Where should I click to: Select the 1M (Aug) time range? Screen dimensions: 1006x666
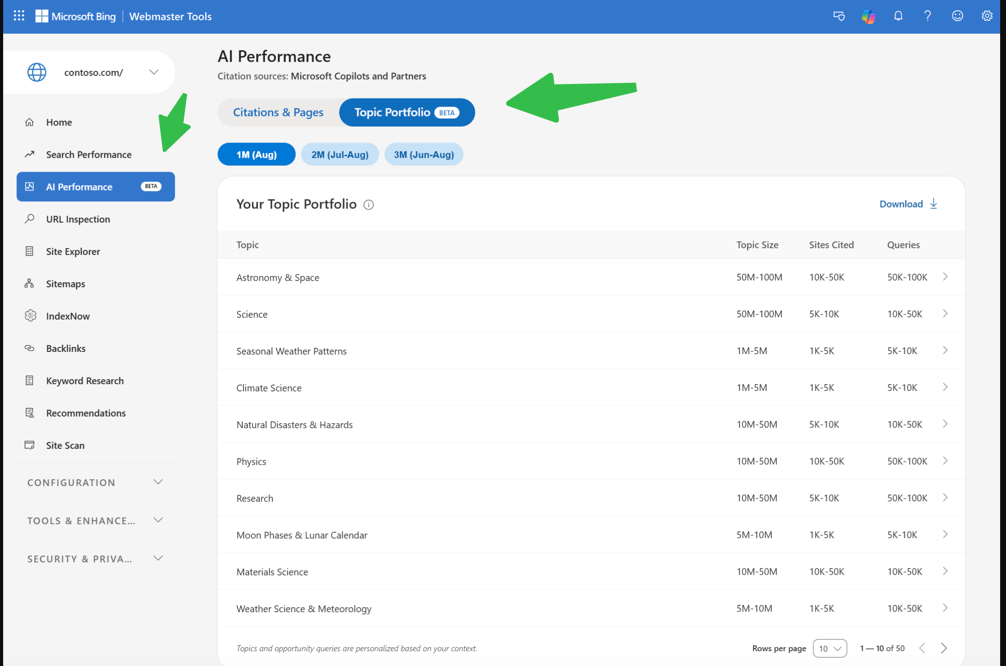click(x=256, y=155)
